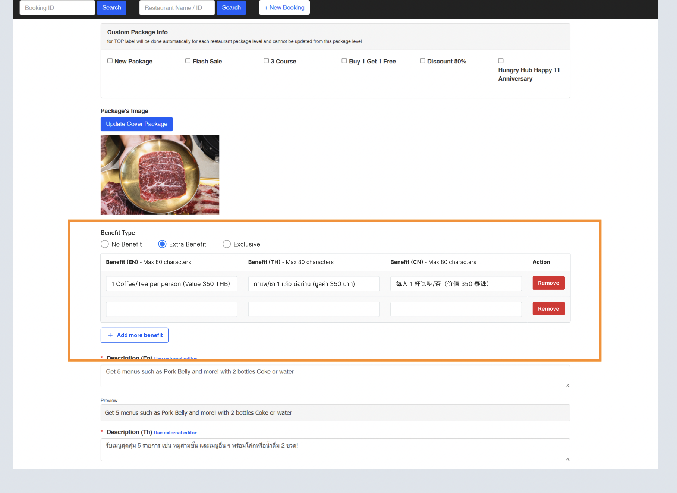This screenshot has height=493, width=677.
Task: Open the + New Booking button
Action: [x=284, y=8]
